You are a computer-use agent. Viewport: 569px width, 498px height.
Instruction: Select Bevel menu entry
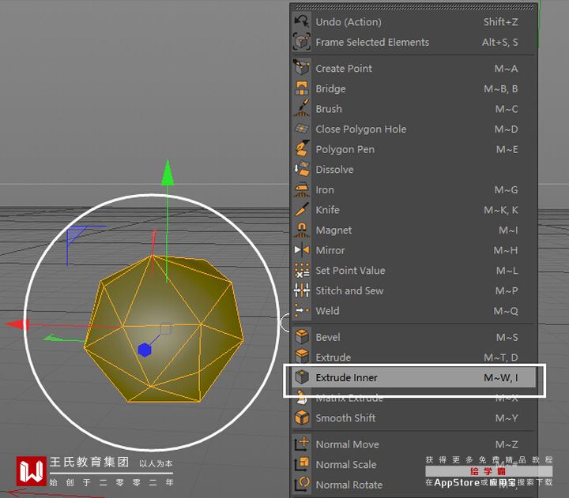click(x=413, y=337)
